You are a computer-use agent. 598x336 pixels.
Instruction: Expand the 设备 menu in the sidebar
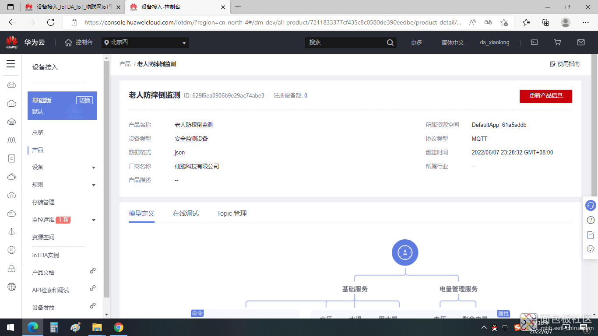point(94,168)
